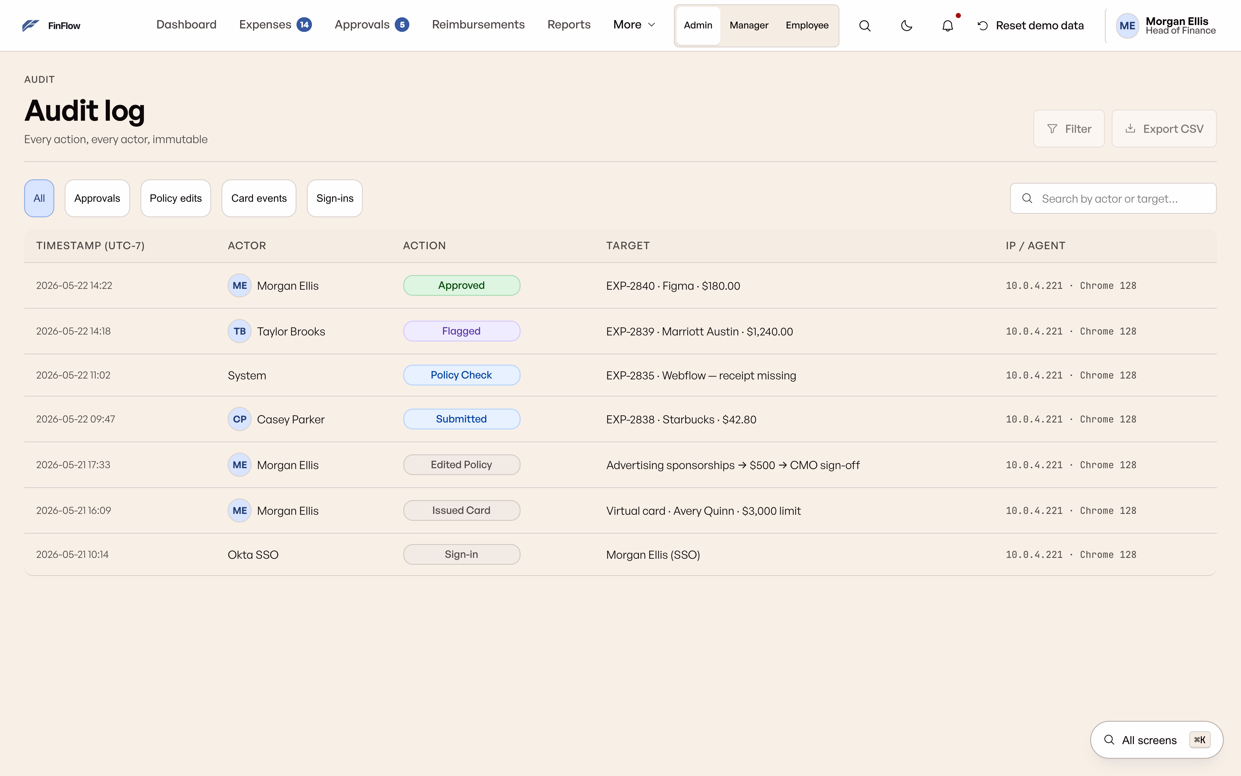This screenshot has height=776, width=1241.
Task: Select the Policy edits filter chip
Action: pos(176,198)
